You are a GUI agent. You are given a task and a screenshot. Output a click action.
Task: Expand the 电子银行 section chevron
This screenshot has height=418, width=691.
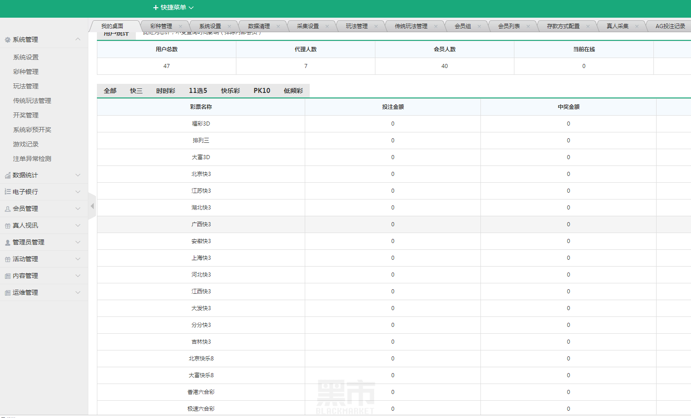click(x=78, y=192)
